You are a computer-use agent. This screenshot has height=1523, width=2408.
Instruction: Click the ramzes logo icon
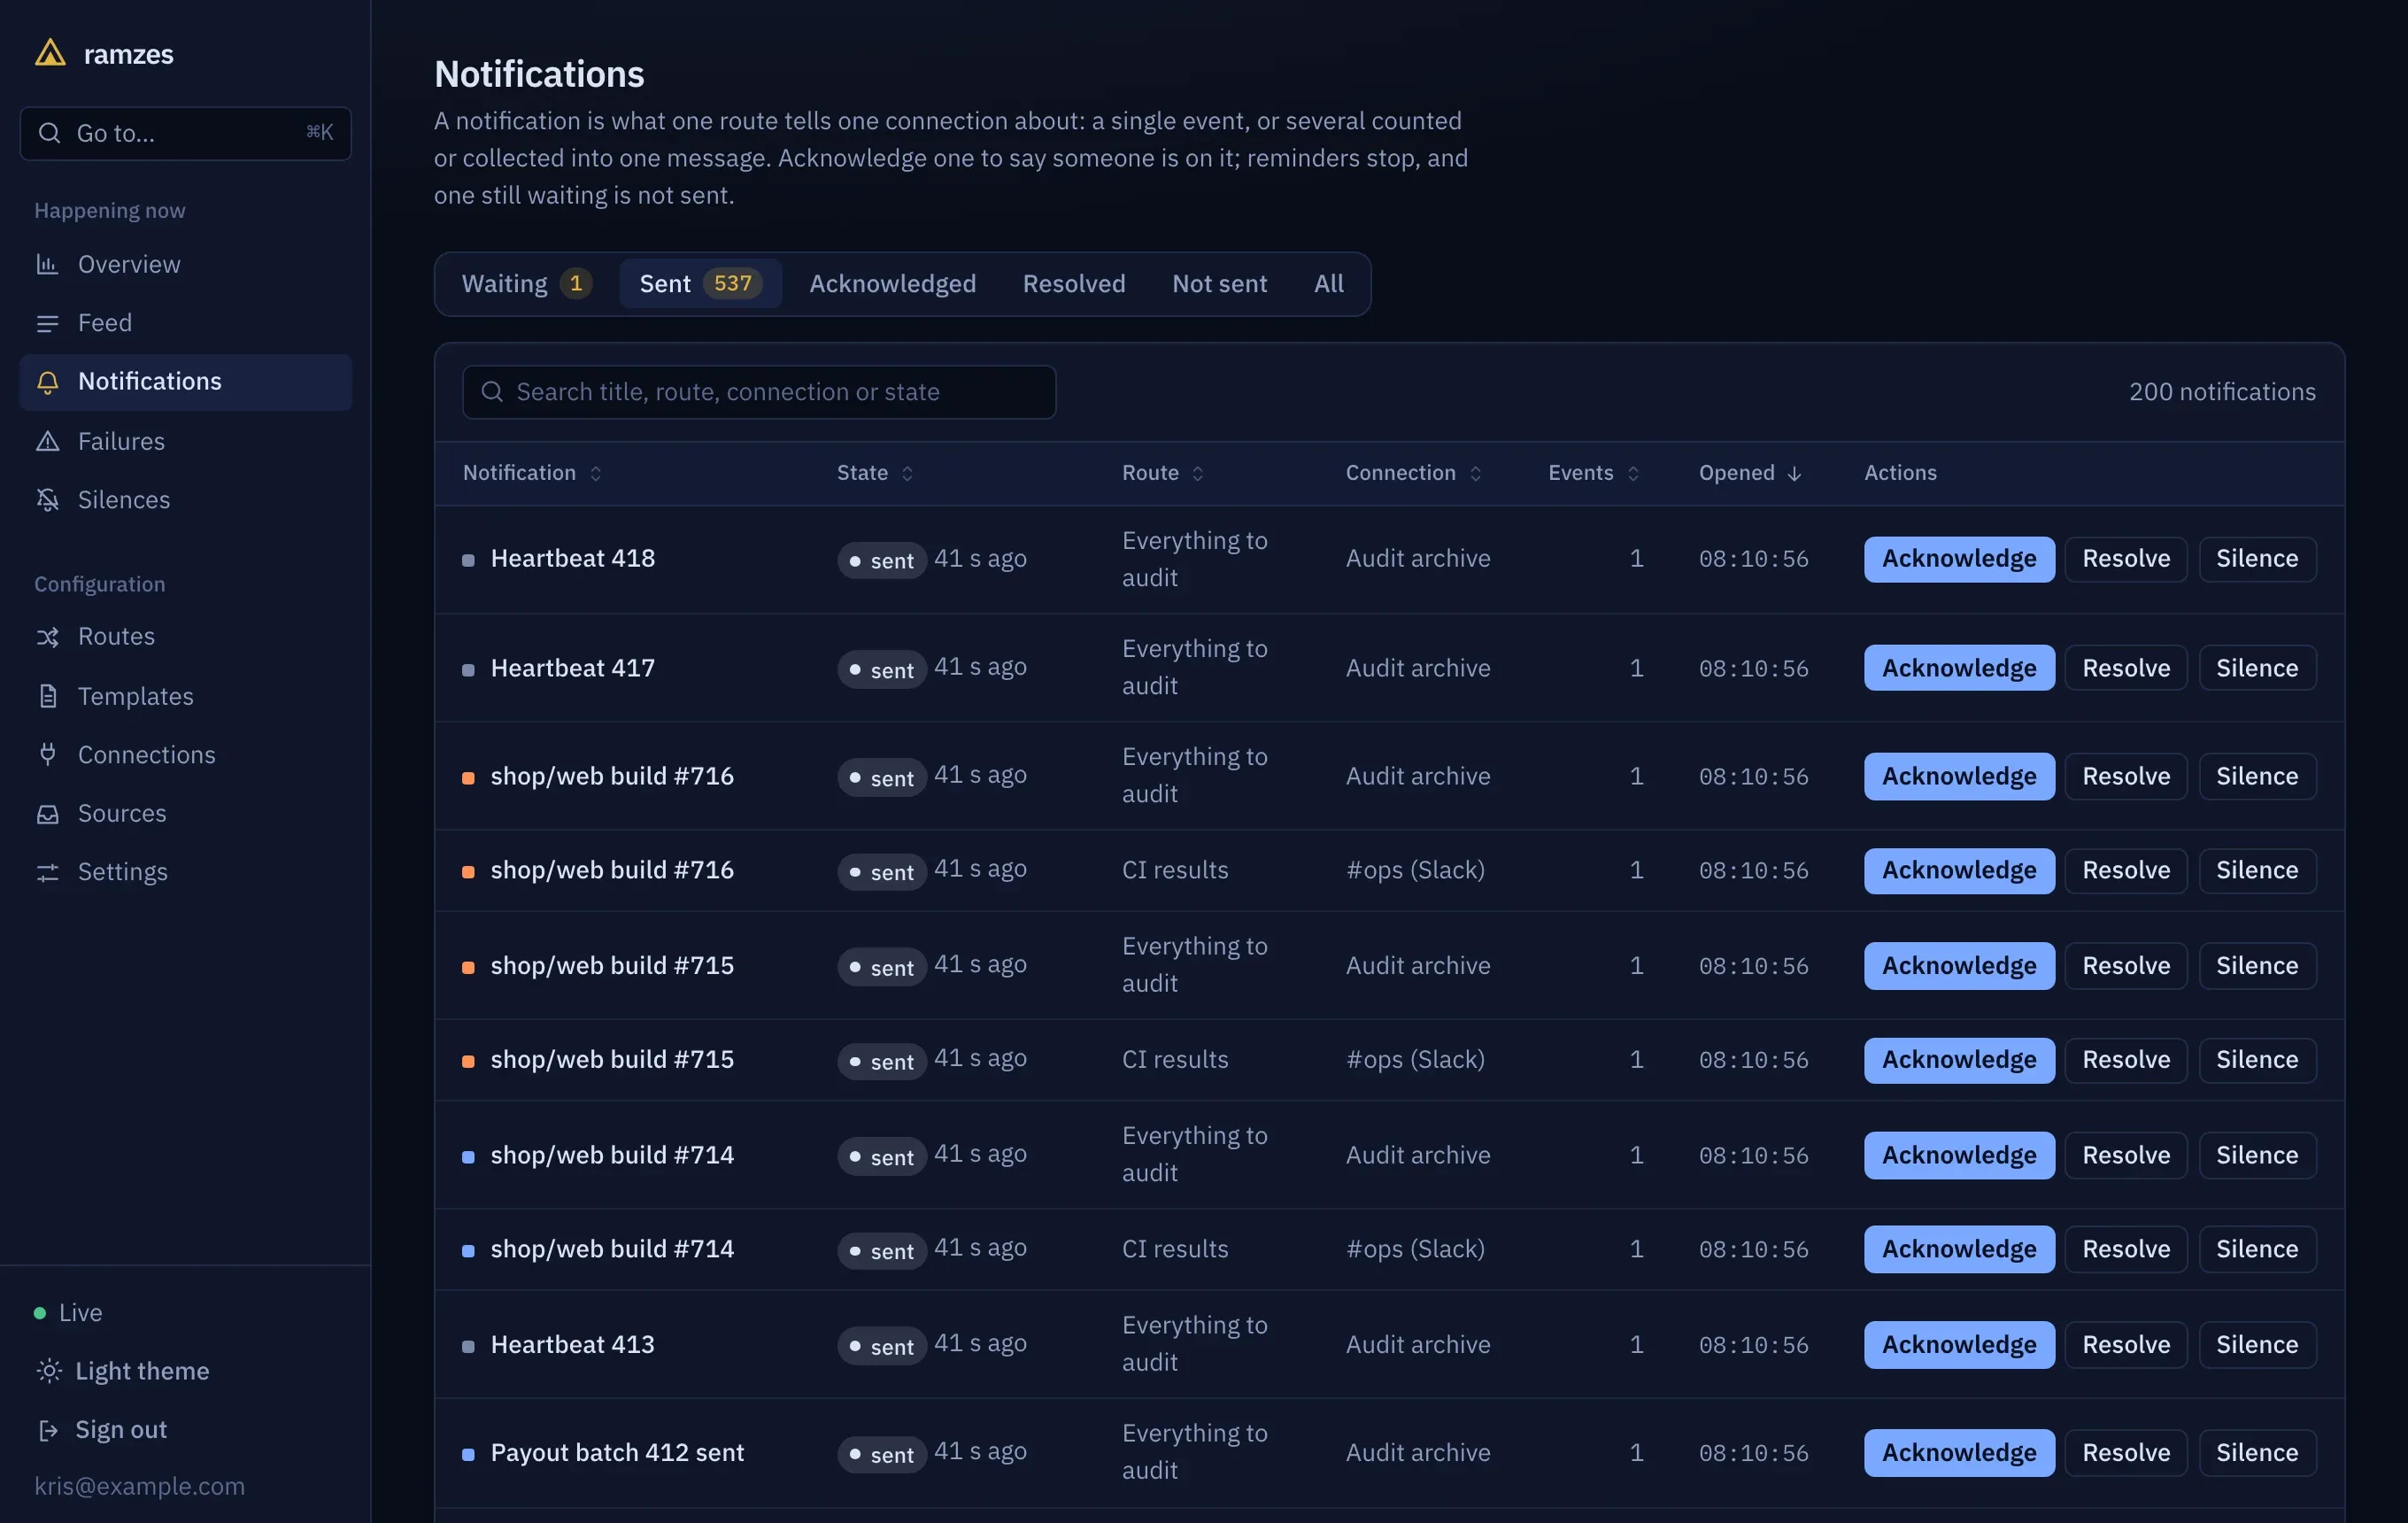[50, 53]
